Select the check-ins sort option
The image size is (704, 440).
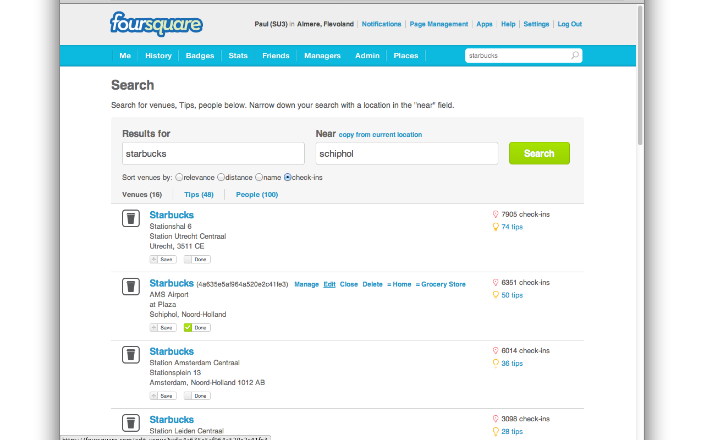(288, 178)
